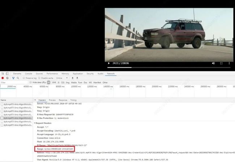The height and width of the screenshot is (162, 235).
Task: Mute the video with the speaker icon
Action: tap(213, 63)
